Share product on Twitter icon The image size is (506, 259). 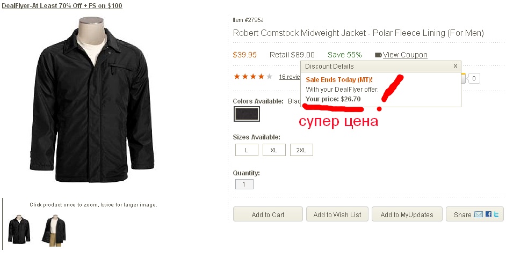(x=496, y=214)
